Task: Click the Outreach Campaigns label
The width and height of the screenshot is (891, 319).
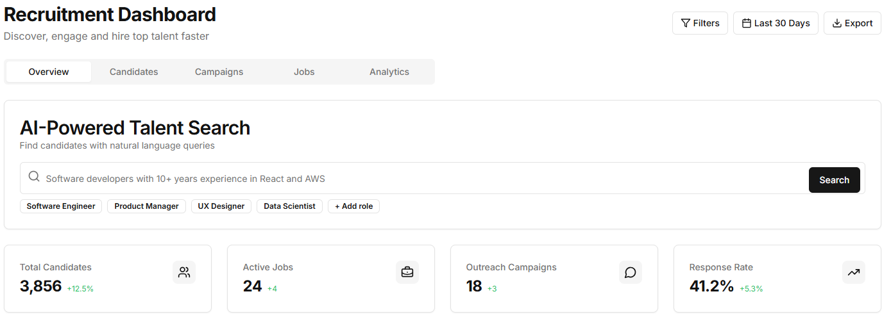Action: 511,267
